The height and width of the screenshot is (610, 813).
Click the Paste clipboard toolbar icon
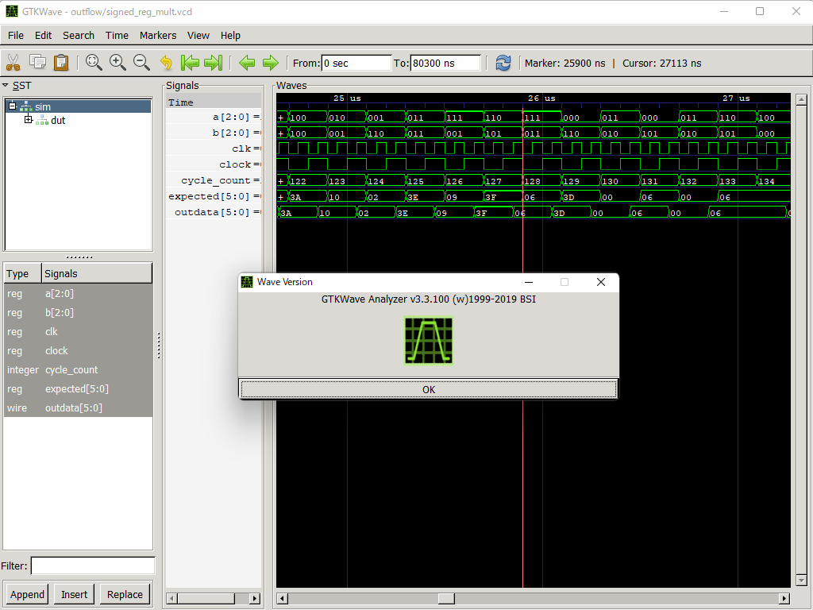point(61,63)
